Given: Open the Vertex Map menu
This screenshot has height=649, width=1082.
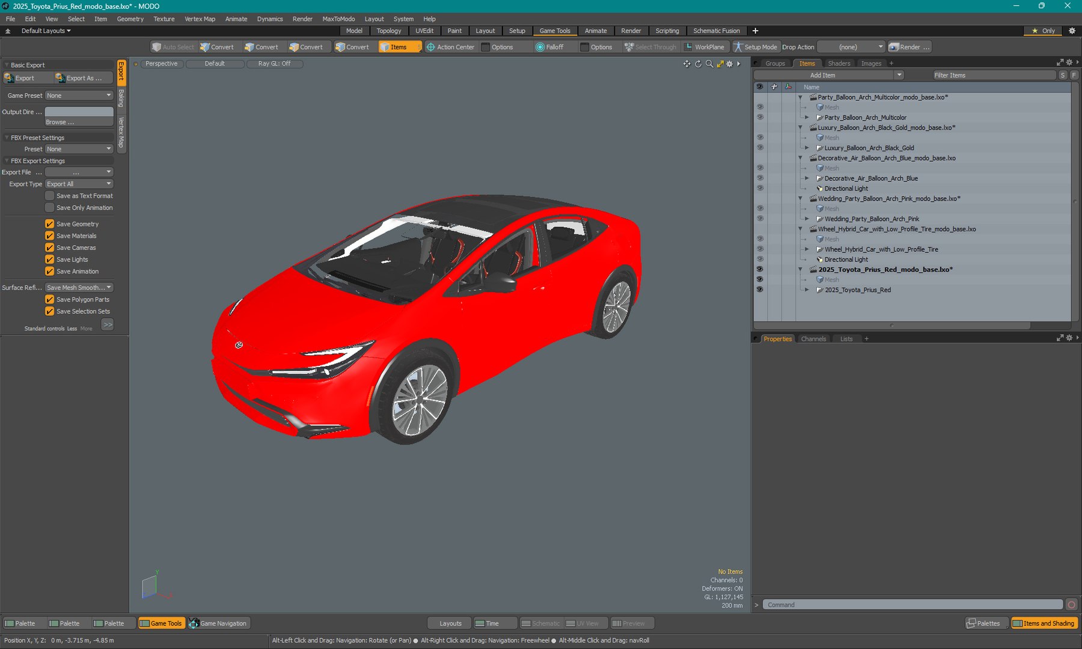Looking at the screenshot, I should [x=200, y=19].
